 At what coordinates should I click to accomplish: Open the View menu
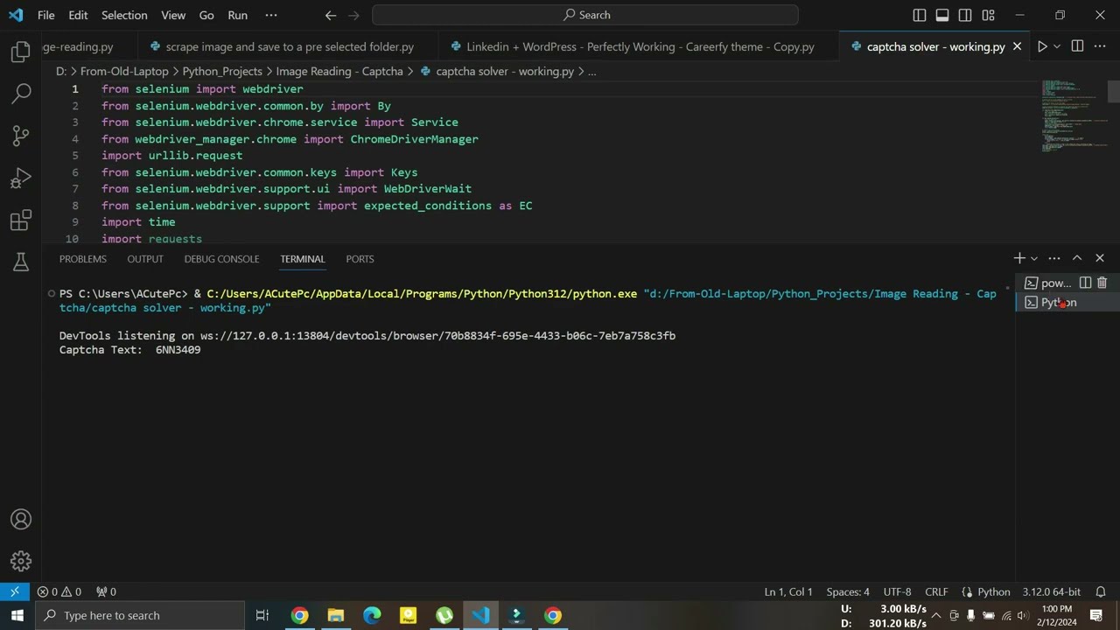(173, 15)
